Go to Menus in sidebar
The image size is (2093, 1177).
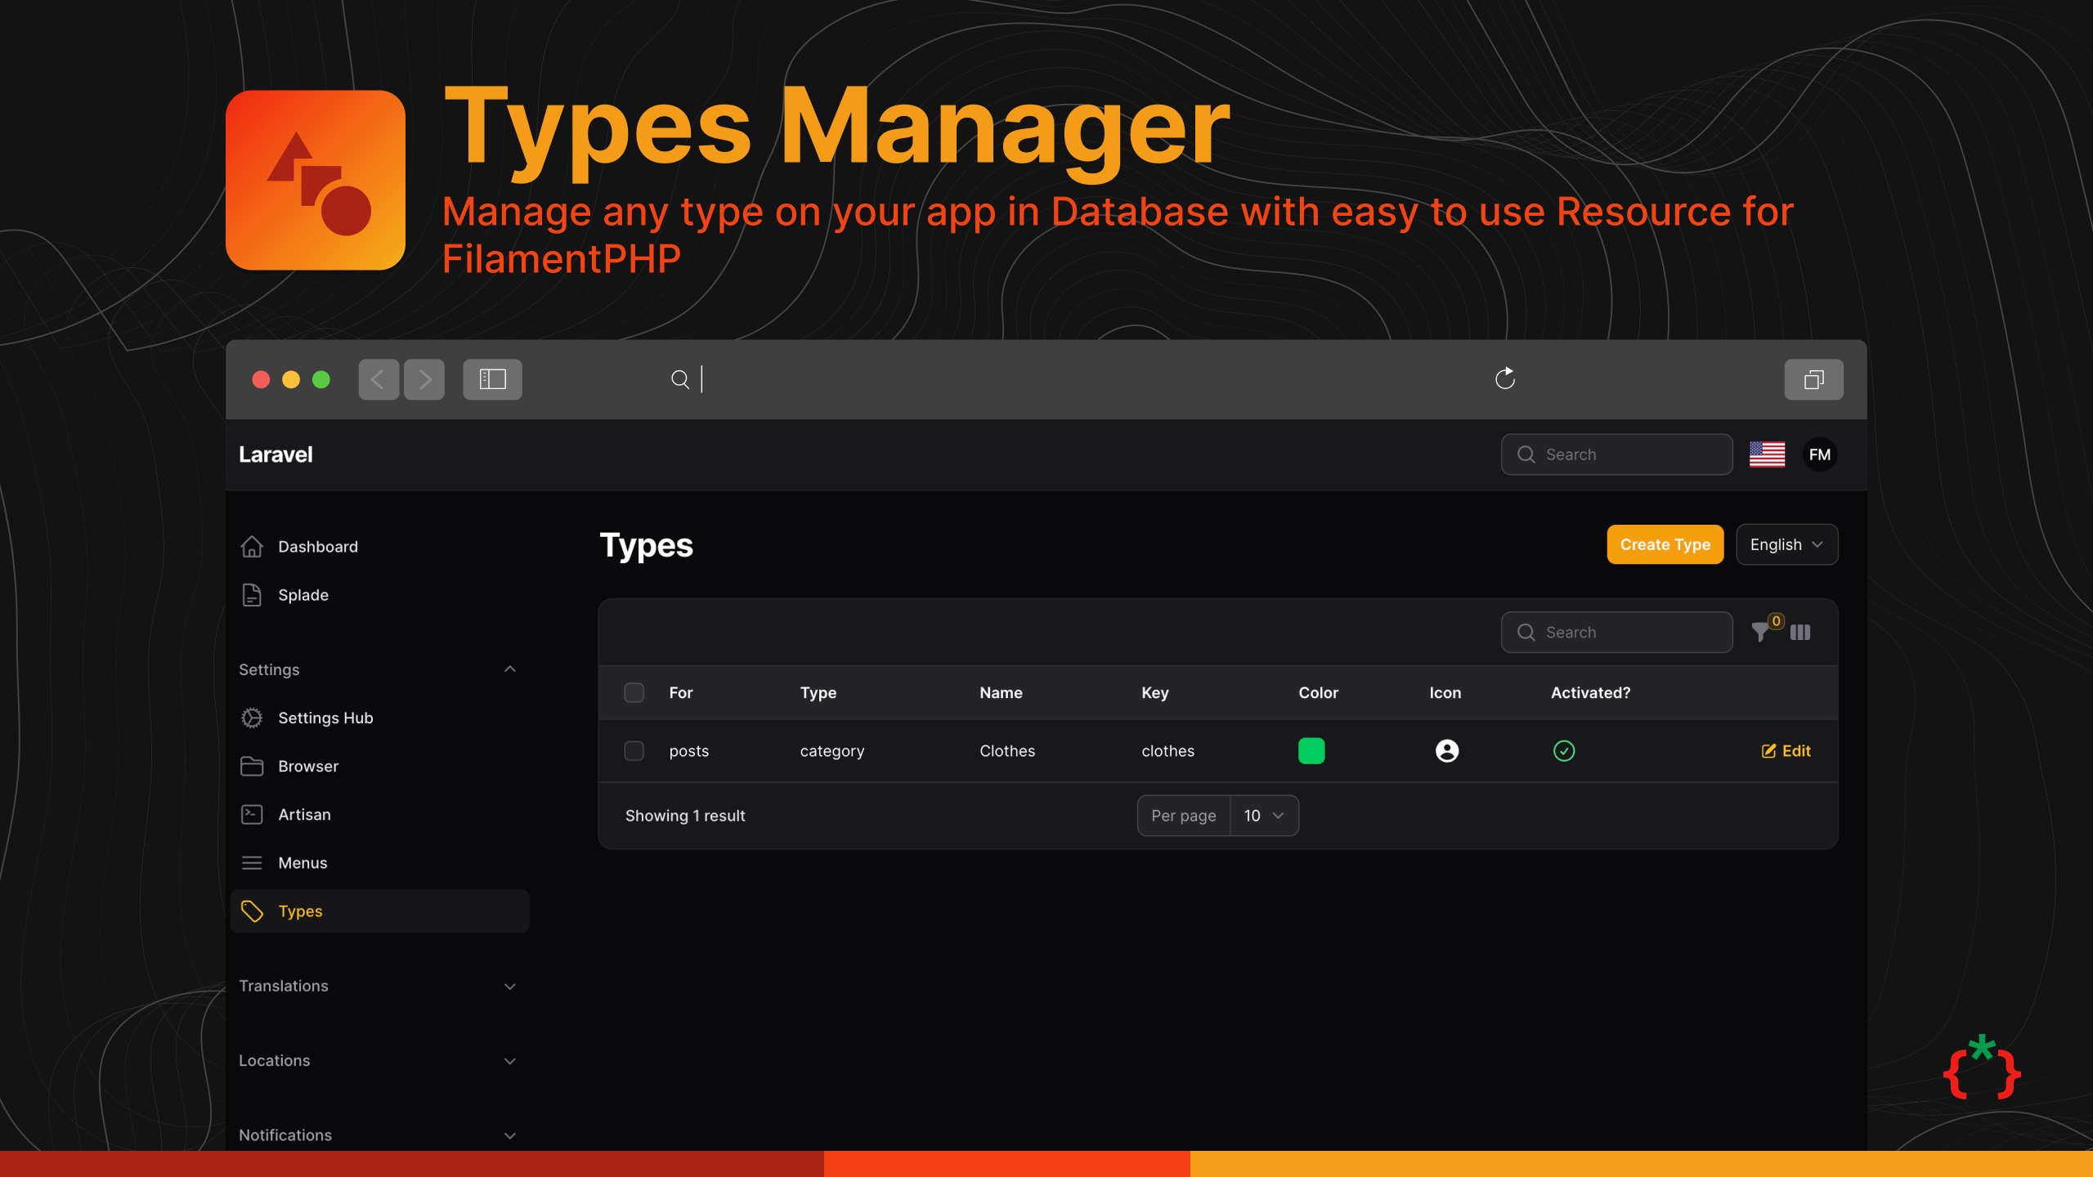click(303, 862)
